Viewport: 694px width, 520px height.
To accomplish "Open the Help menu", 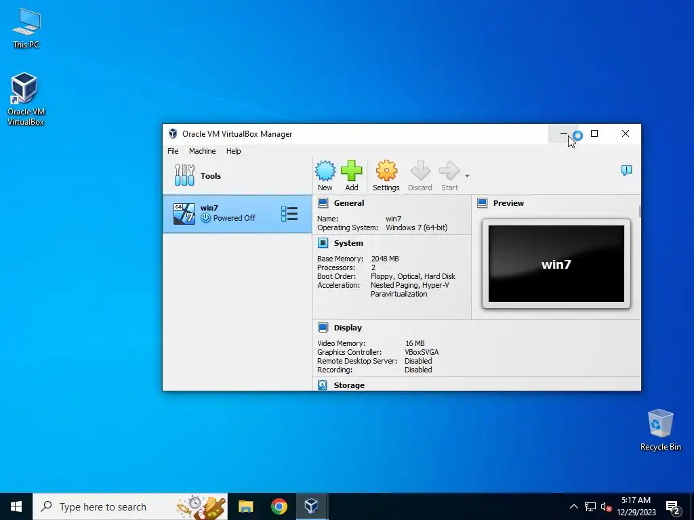I will (233, 151).
